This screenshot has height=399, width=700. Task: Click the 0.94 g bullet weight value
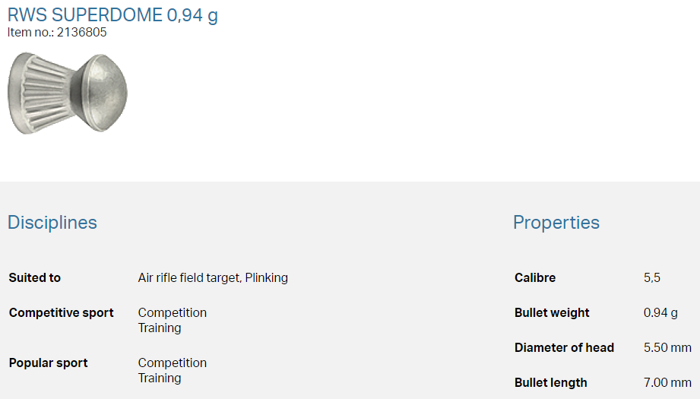click(x=660, y=313)
